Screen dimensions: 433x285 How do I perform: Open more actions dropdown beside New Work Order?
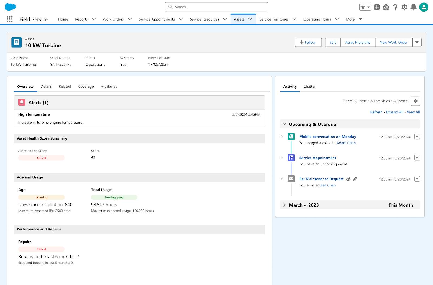[x=417, y=42]
